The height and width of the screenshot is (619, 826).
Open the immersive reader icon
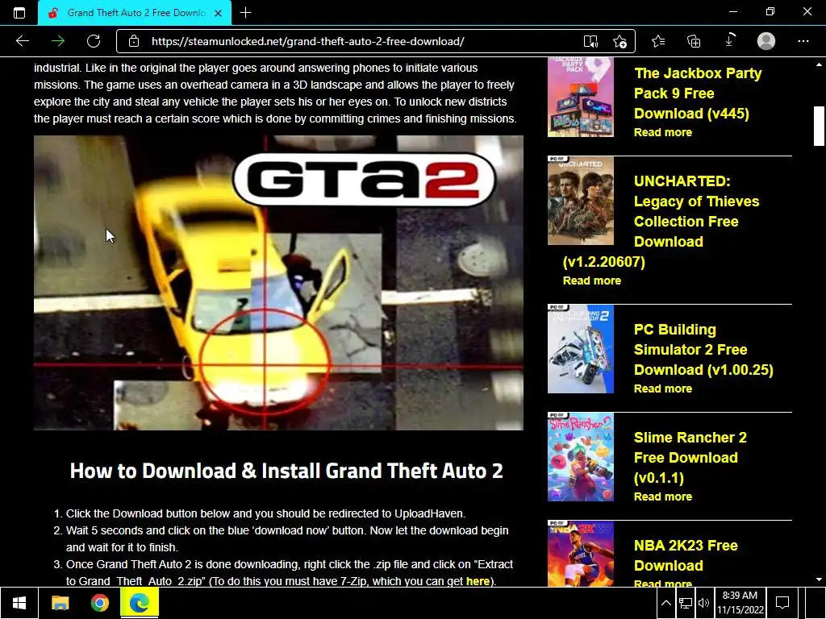tap(590, 42)
